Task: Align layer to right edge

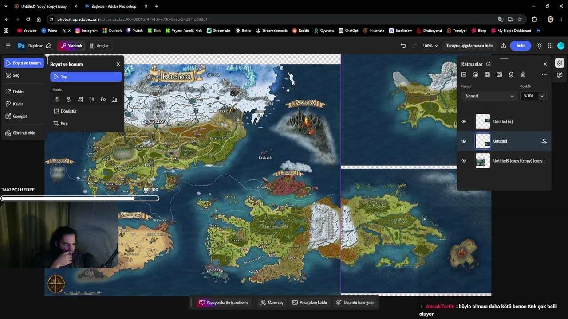Action: (80, 100)
